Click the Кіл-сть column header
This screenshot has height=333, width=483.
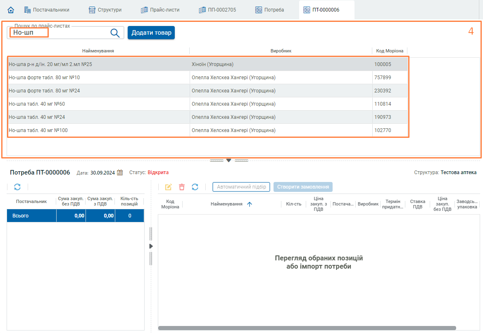[293, 204]
